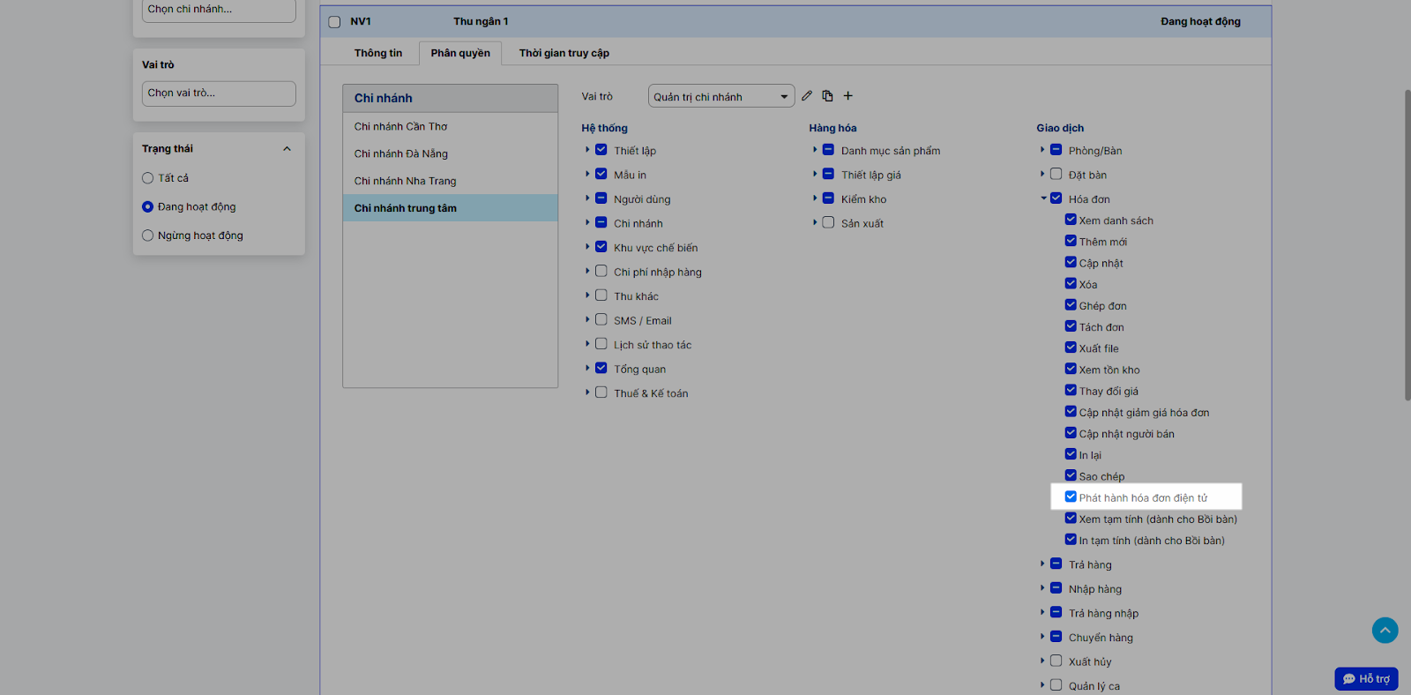Collapse the Hóa đơn tree arrow

point(1043,198)
